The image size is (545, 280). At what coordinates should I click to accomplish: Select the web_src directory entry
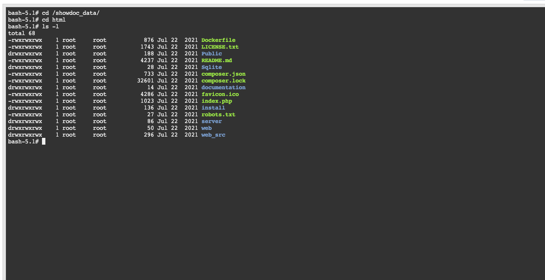[213, 135]
